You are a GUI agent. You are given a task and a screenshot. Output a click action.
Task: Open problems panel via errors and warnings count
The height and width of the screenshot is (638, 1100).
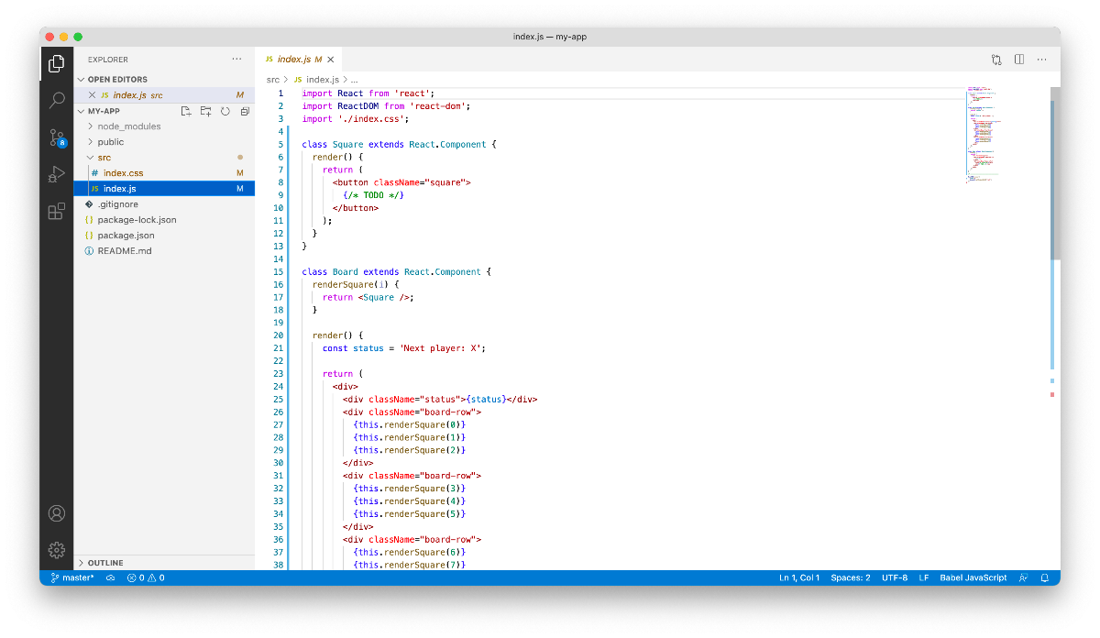(146, 578)
